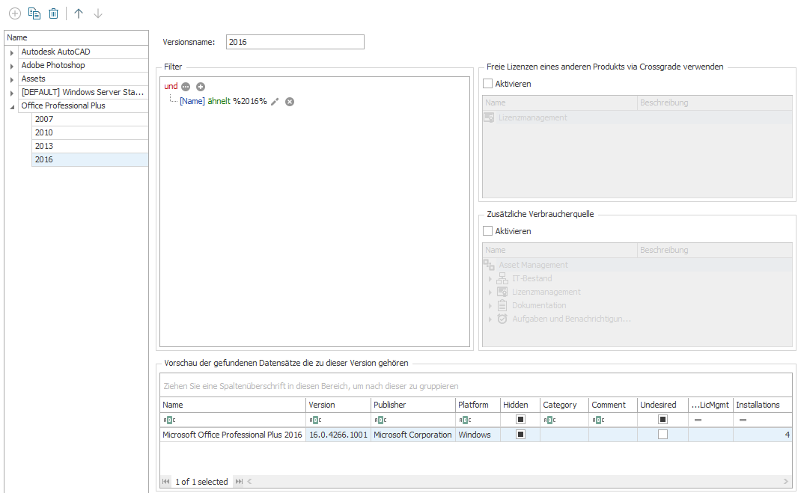The image size is (798, 493).
Task: Remove the [Name] ähnelt %2016% condition
Action: [x=290, y=102]
